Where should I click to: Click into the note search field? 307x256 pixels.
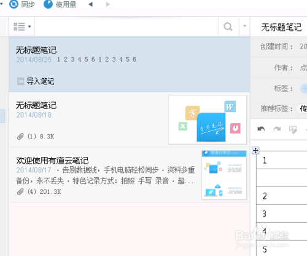coord(126,26)
